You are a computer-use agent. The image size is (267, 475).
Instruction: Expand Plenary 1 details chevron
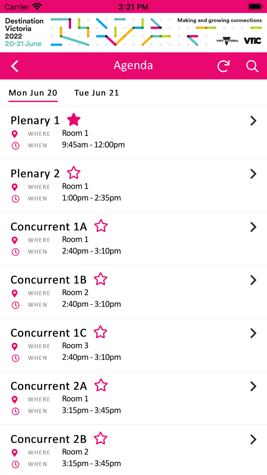253,121
